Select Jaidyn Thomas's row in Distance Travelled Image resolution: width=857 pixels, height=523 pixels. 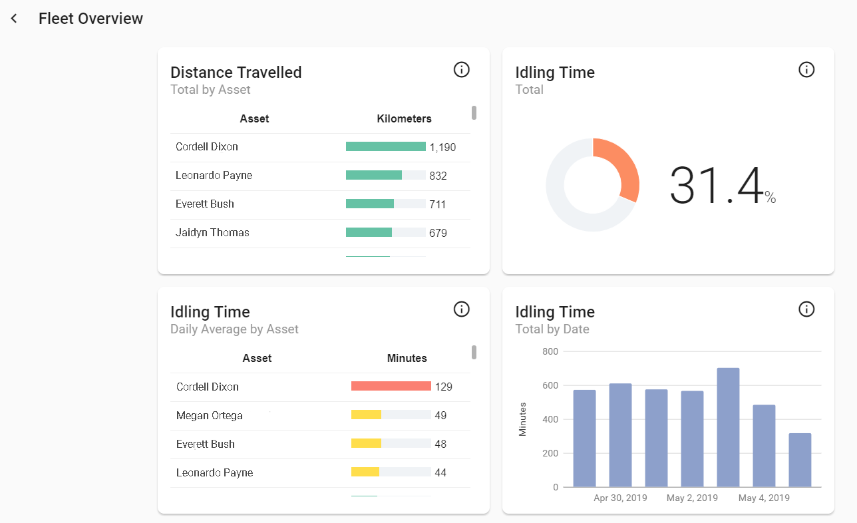[213, 232]
